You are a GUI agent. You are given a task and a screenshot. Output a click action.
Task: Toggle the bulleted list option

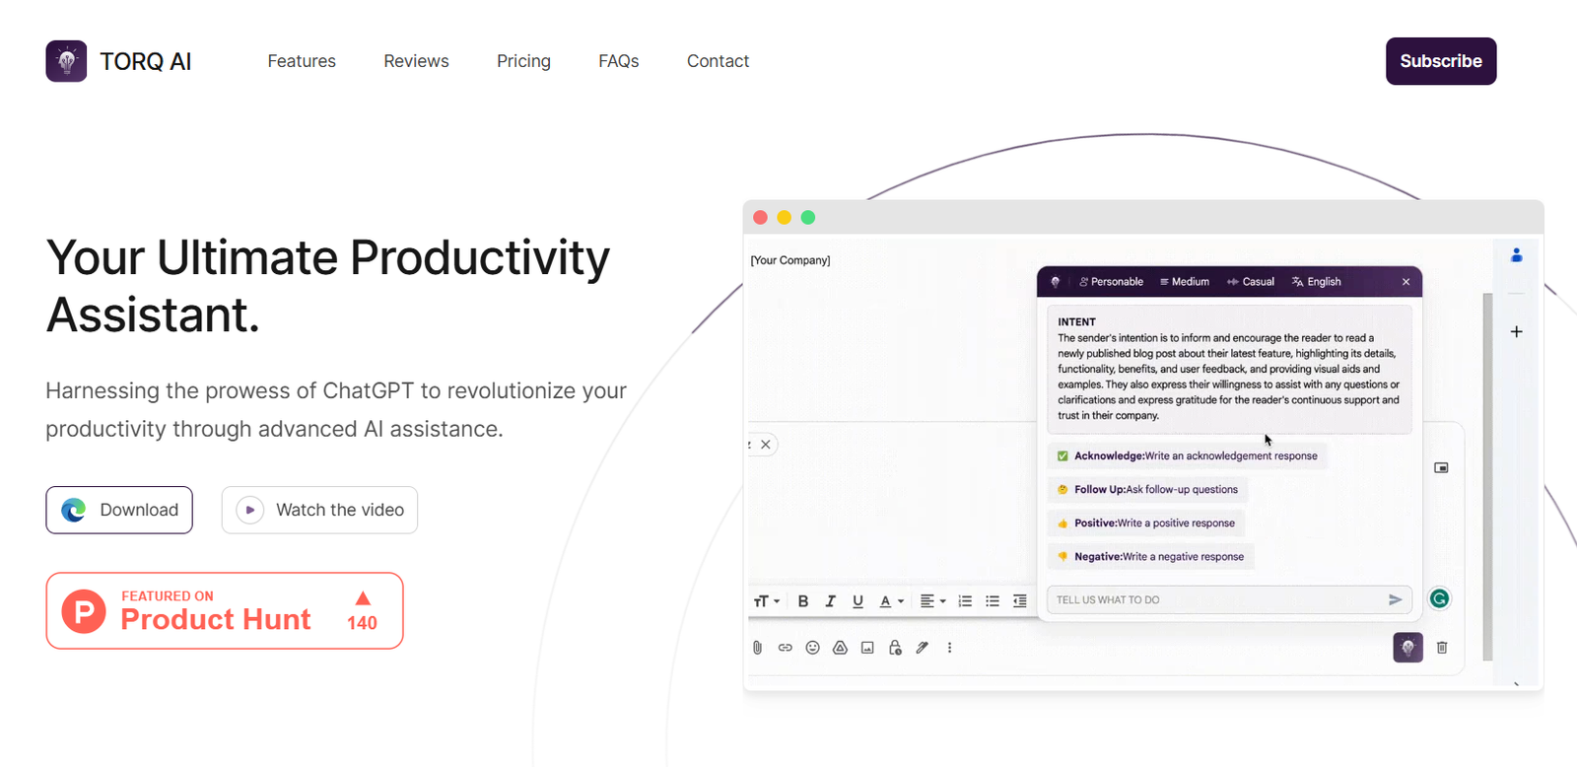click(x=993, y=601)
